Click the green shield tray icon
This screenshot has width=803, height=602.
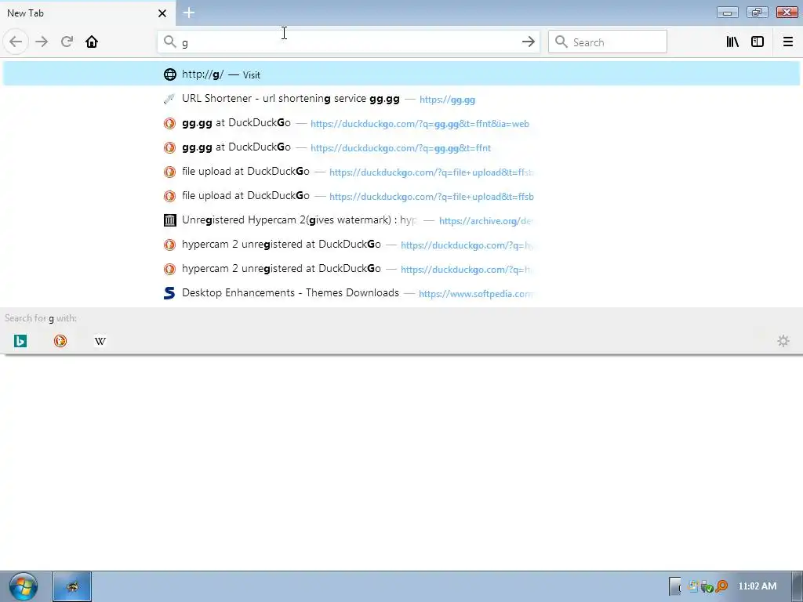pos(707,586)
